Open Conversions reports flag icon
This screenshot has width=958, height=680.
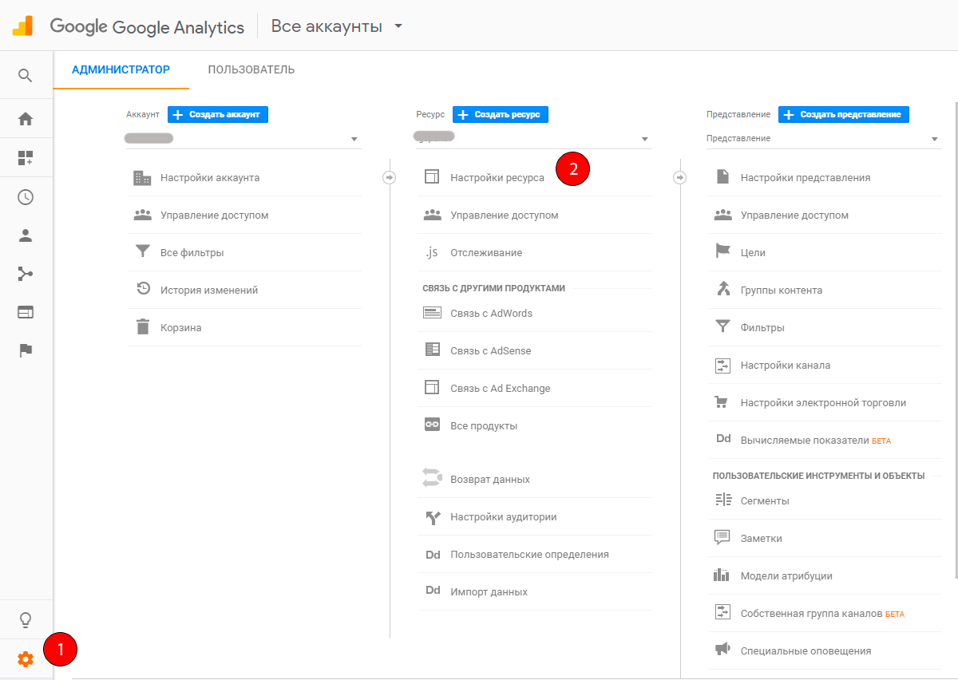click(x=26, y=350)
